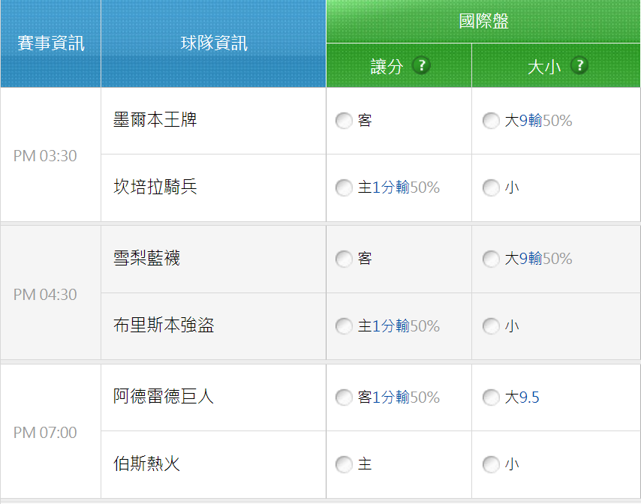Click team name 布里斯本強盜

[x=164, y=325]
